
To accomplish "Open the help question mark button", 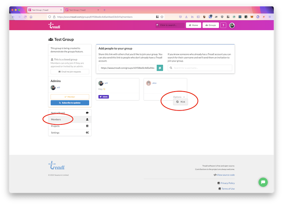I will click(223, 25).
